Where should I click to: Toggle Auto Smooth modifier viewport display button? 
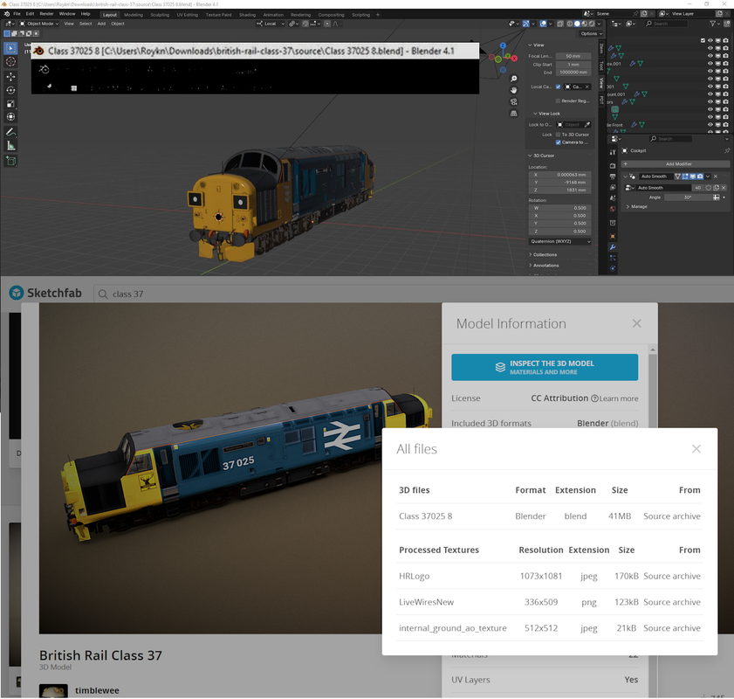pyautogui.click(x=693, y=176)
